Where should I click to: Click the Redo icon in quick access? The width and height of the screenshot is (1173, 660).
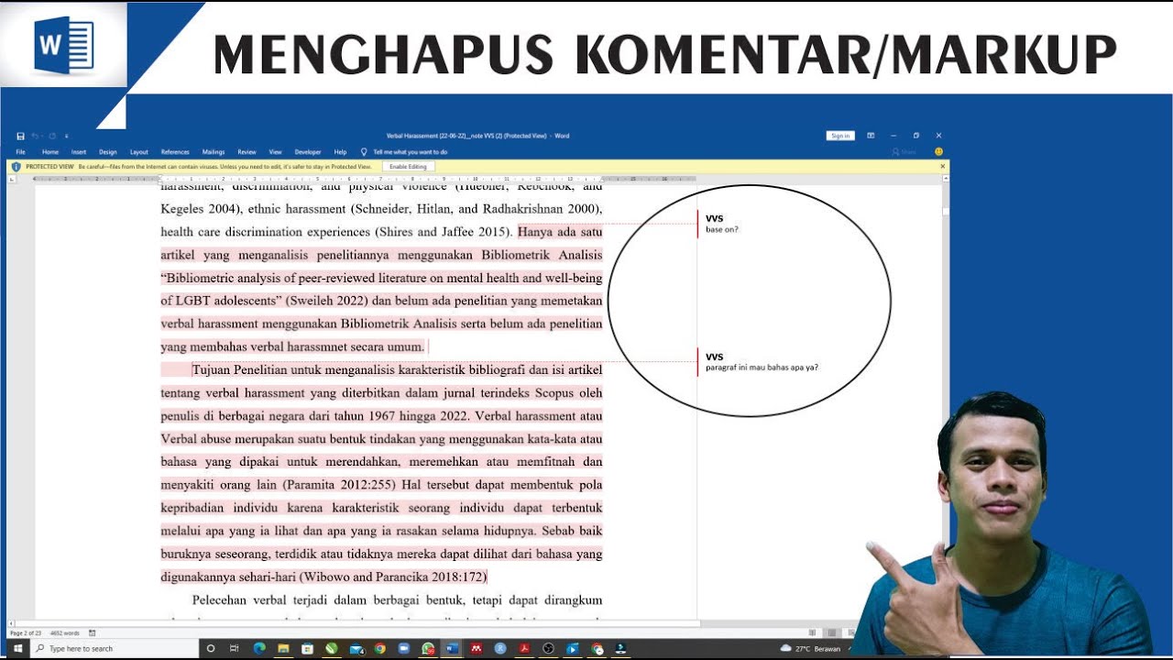[52, 136]
